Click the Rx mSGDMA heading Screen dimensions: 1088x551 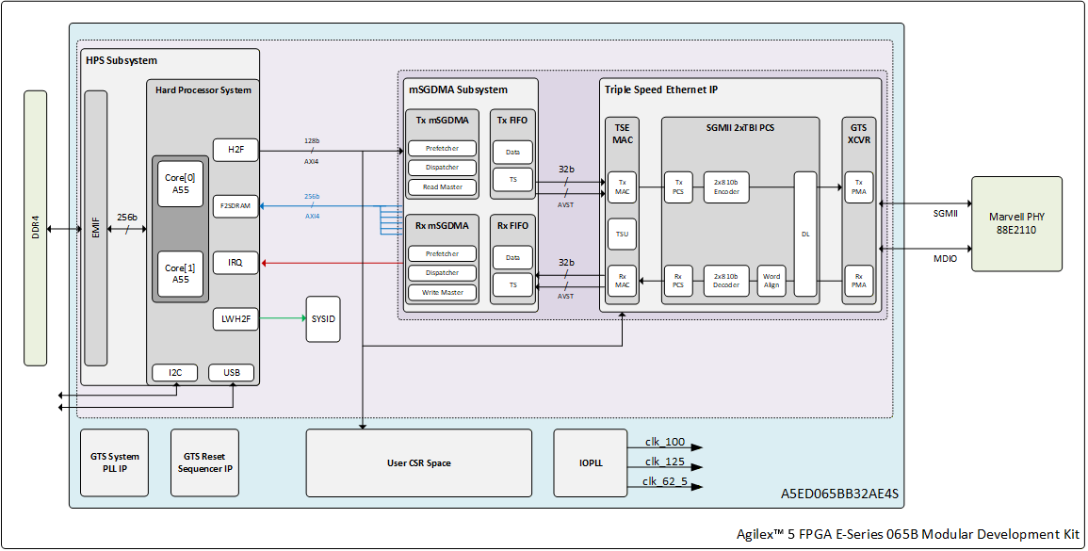442,225
